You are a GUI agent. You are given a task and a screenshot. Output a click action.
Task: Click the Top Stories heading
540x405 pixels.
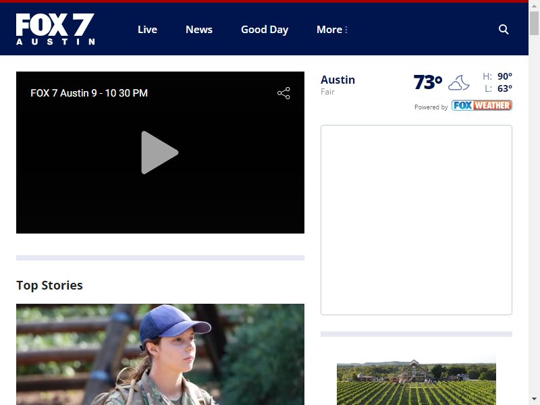click(x=49, y=285)
